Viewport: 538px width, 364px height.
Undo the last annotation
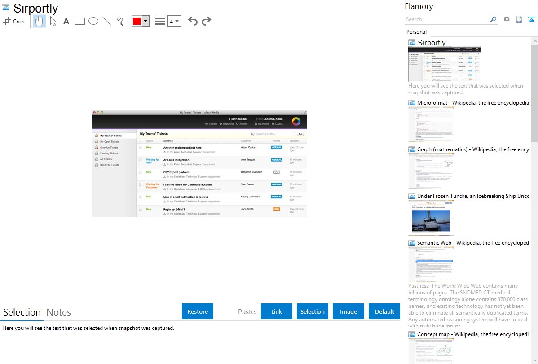pyautogui.click(x=193, y=21)
